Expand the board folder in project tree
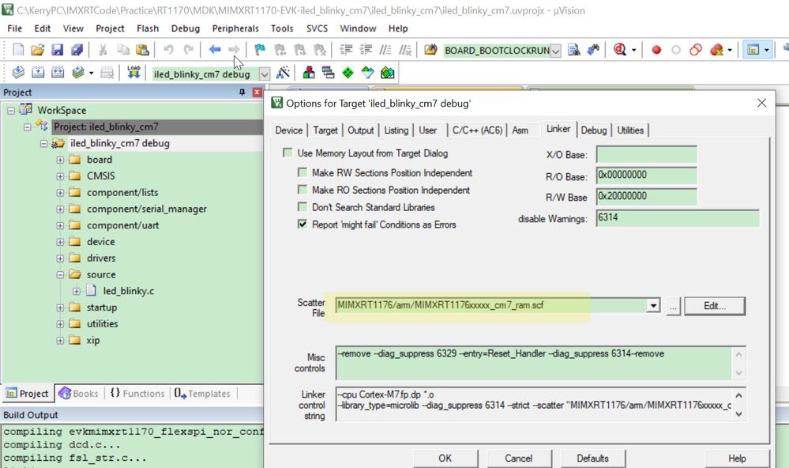The width and height of the screenshot is (789, 468). tap(60, 160)
